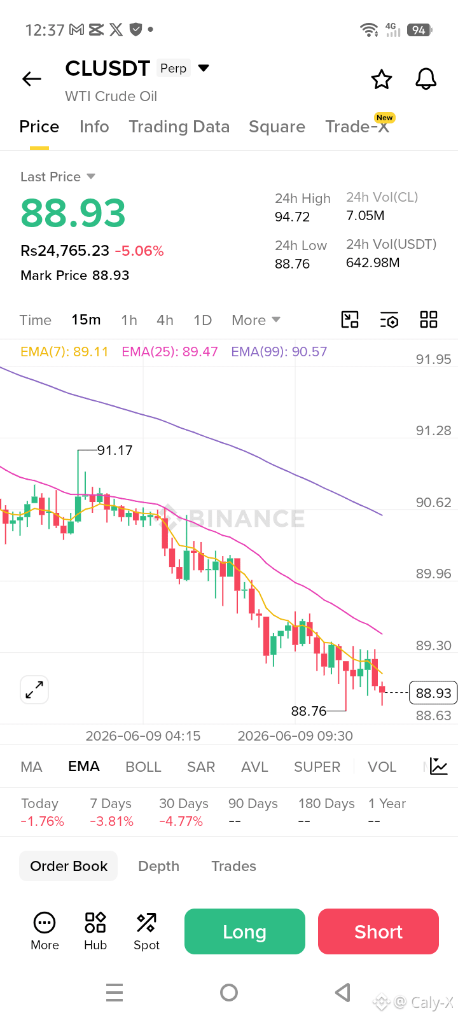This screenshot has width=458, height=1018.
Task: Tap the 91.17 high marker on chart
Action: pos(114,450)
